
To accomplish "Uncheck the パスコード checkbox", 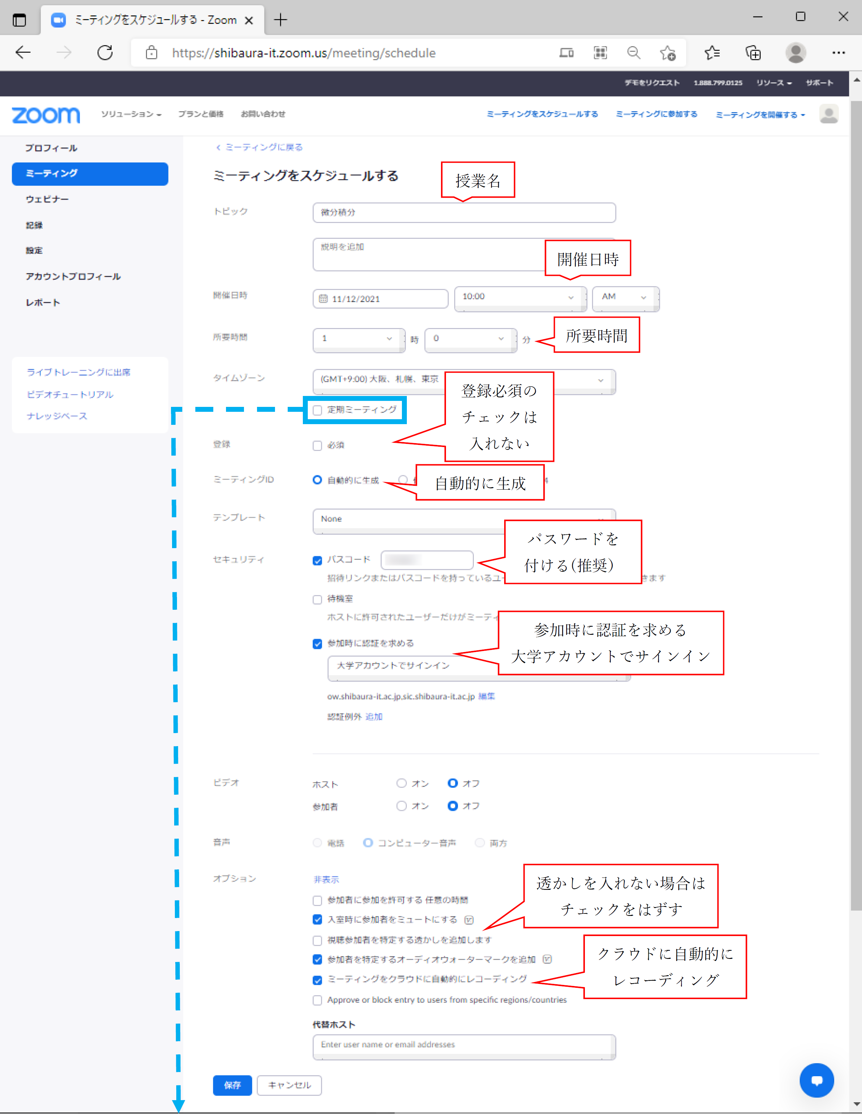I will [x=318, y=560].
